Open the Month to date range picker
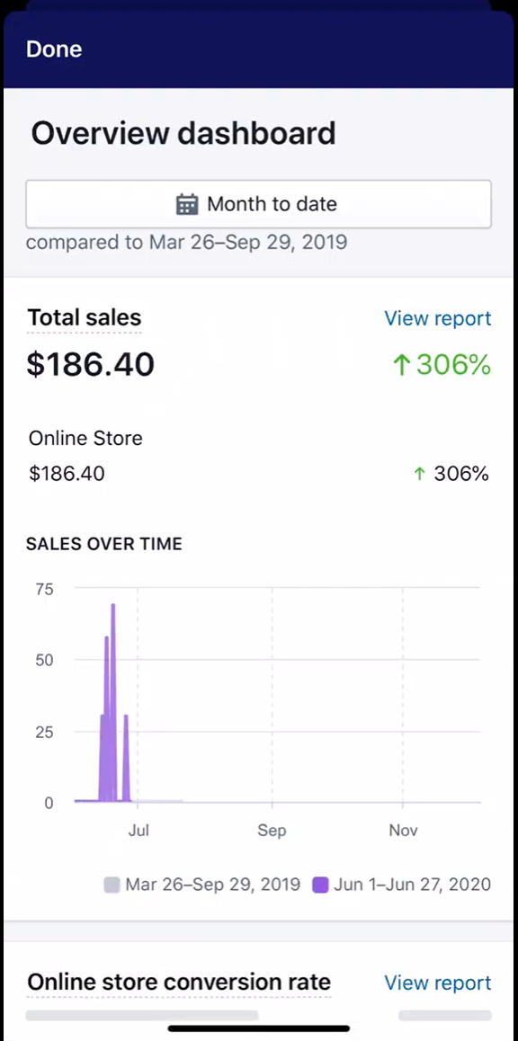This screenshot has width=518, height=1041. 258,204
